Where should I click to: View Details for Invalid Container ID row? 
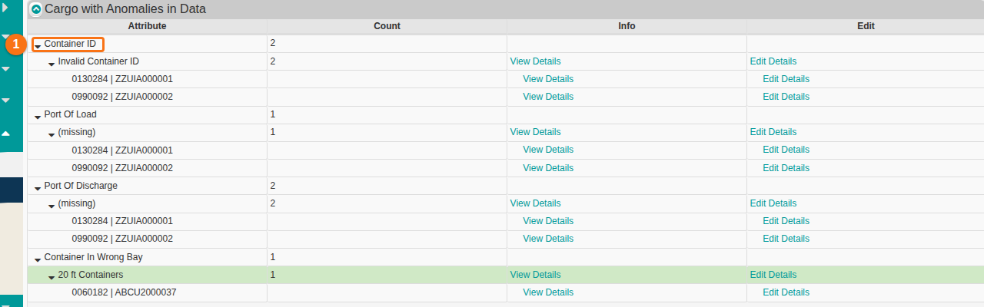coord(535,61)
